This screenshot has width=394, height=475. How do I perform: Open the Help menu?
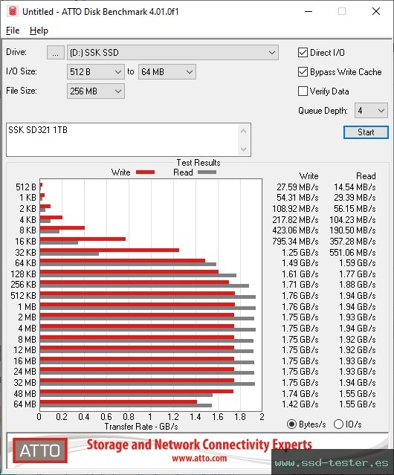pyautogui.click(x=39, y=30)
